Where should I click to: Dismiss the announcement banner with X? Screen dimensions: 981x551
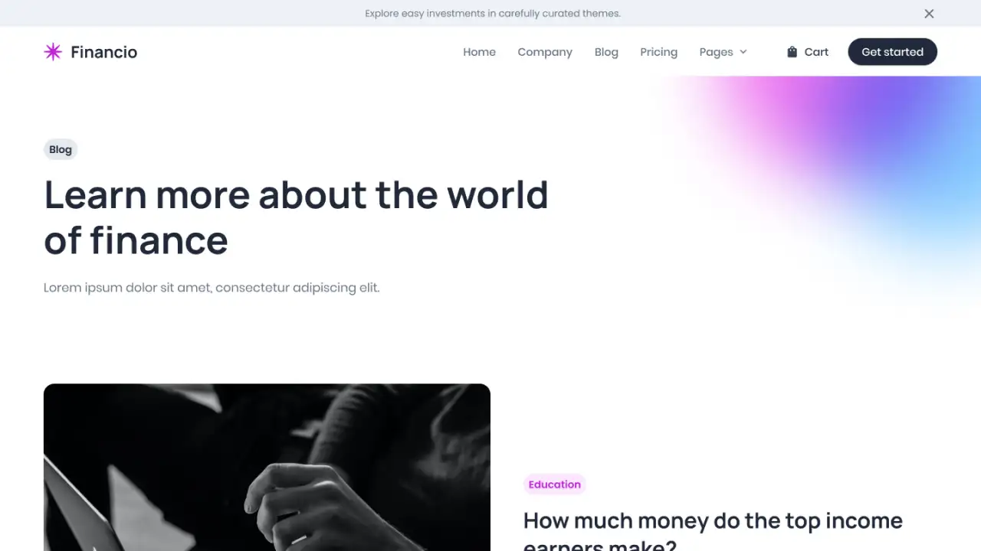click(929, 14)
